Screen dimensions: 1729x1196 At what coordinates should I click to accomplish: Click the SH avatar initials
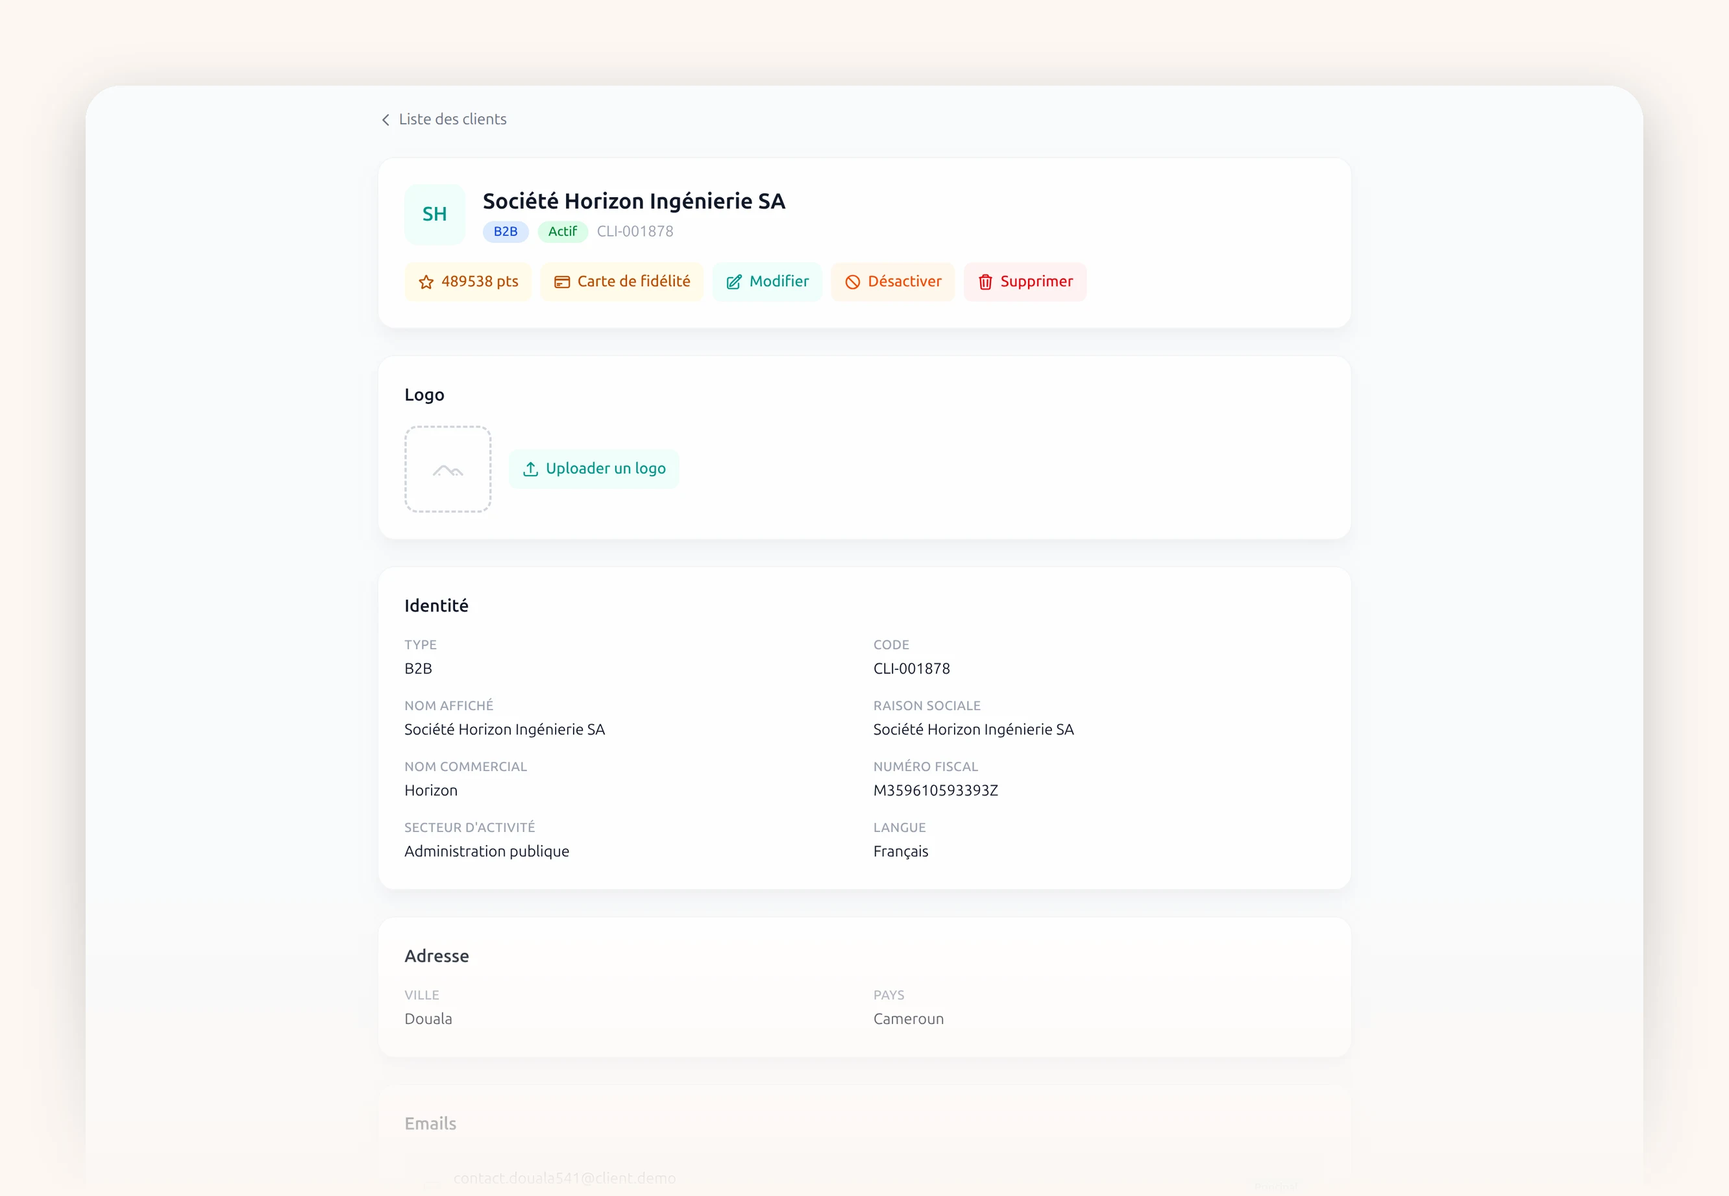(x=435, y=214)
